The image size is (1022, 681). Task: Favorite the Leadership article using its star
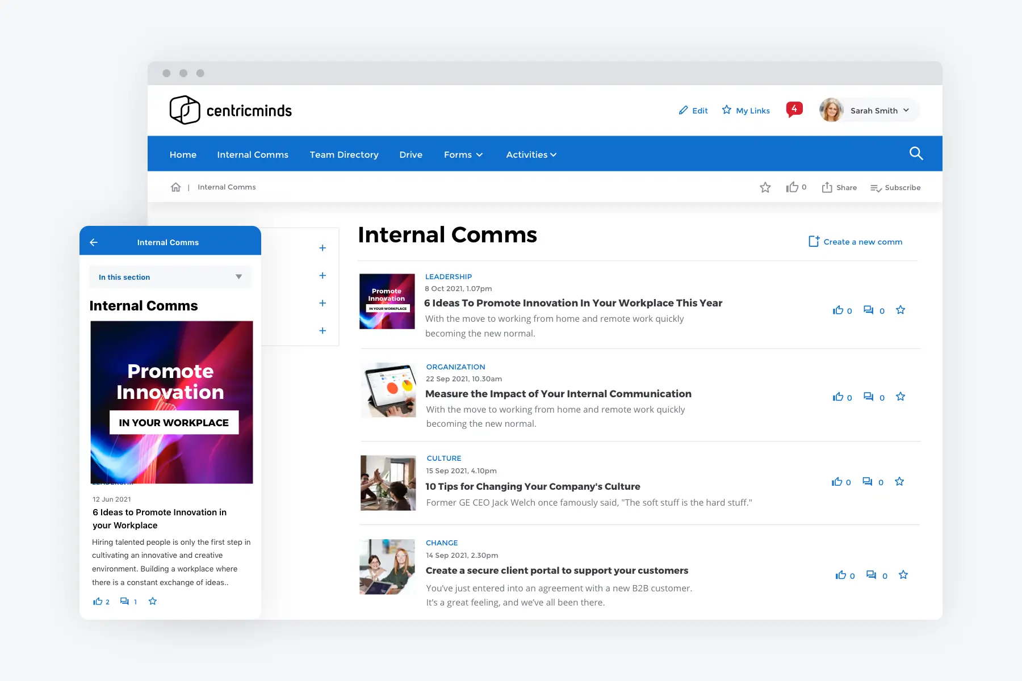pyautogui.click(x=900, y=310)
